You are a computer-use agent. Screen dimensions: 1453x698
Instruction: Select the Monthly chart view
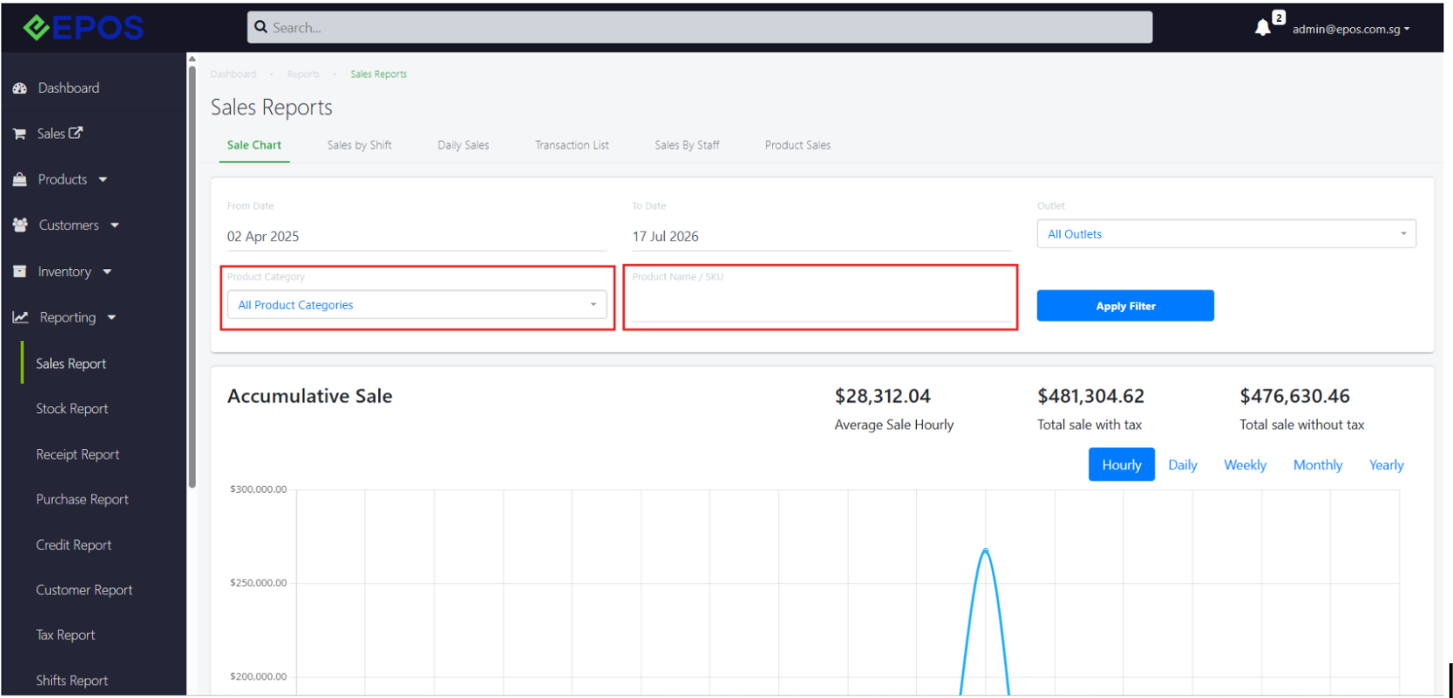(1318, 465)
